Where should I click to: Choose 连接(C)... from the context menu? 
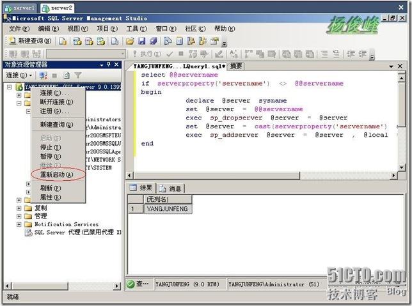point(58,93)
